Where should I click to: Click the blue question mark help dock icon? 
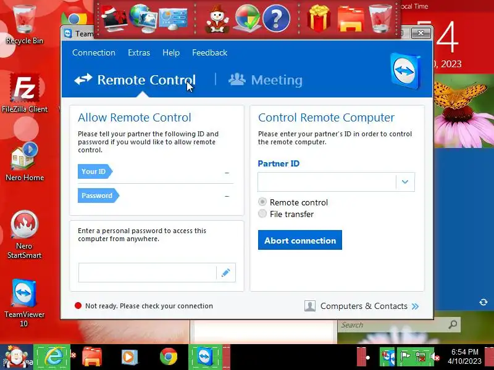(x=276, y=19)
